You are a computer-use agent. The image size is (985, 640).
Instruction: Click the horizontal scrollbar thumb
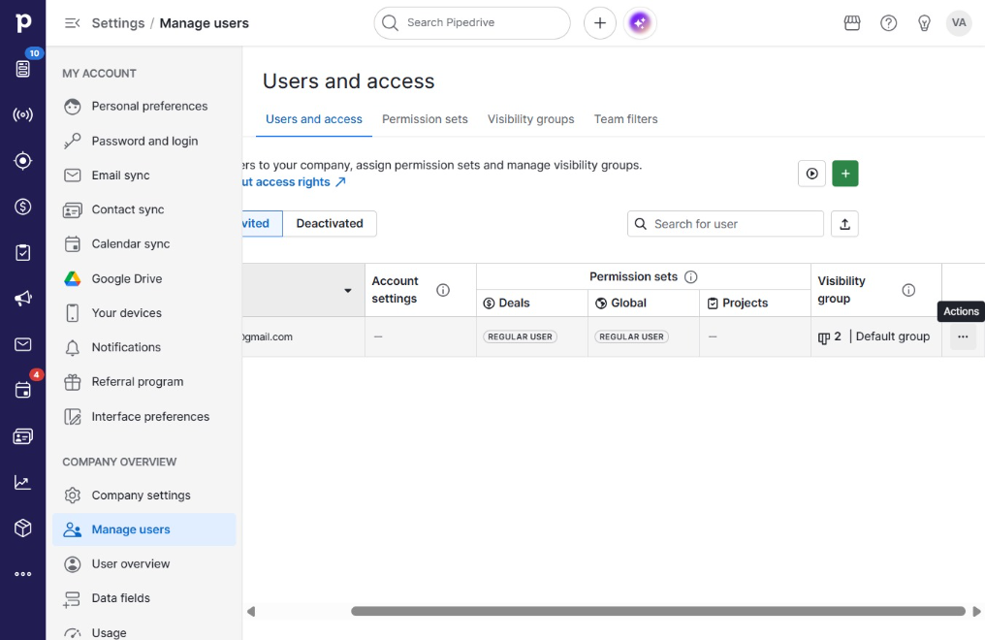(657, 611)
